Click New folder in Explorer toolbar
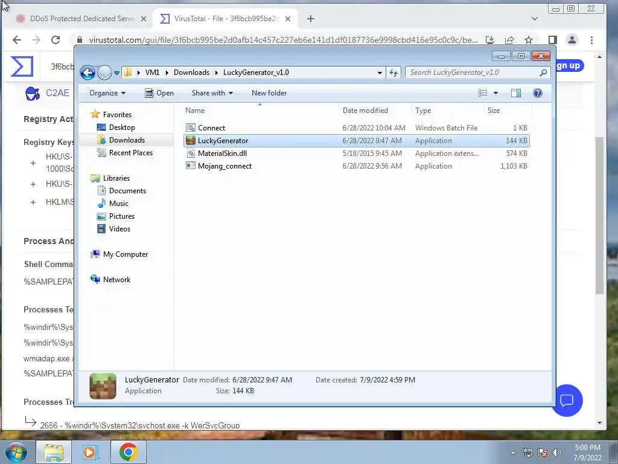The width and height of the screenshot is (618, 464). (269, 93)
